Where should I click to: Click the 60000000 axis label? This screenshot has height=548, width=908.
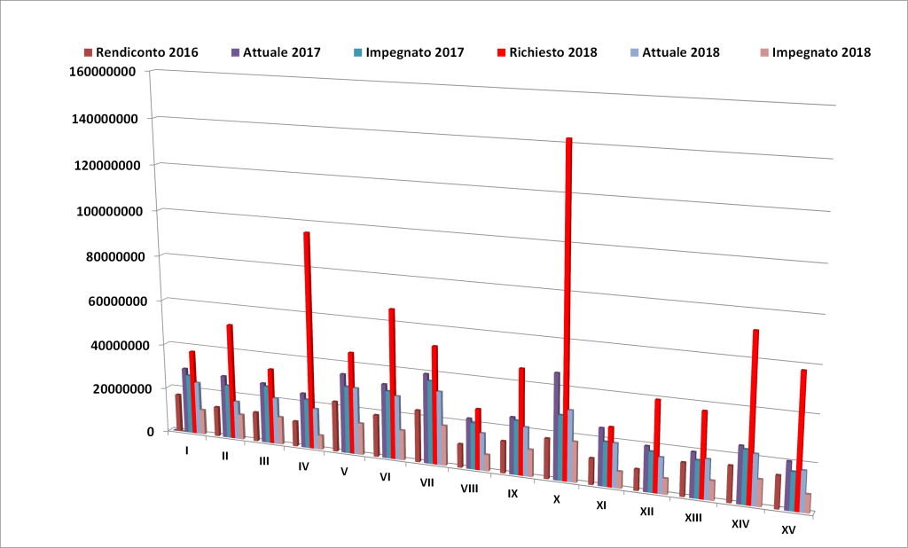118,301
